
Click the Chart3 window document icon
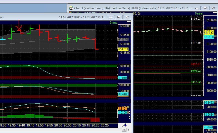[x=71, y=8]
